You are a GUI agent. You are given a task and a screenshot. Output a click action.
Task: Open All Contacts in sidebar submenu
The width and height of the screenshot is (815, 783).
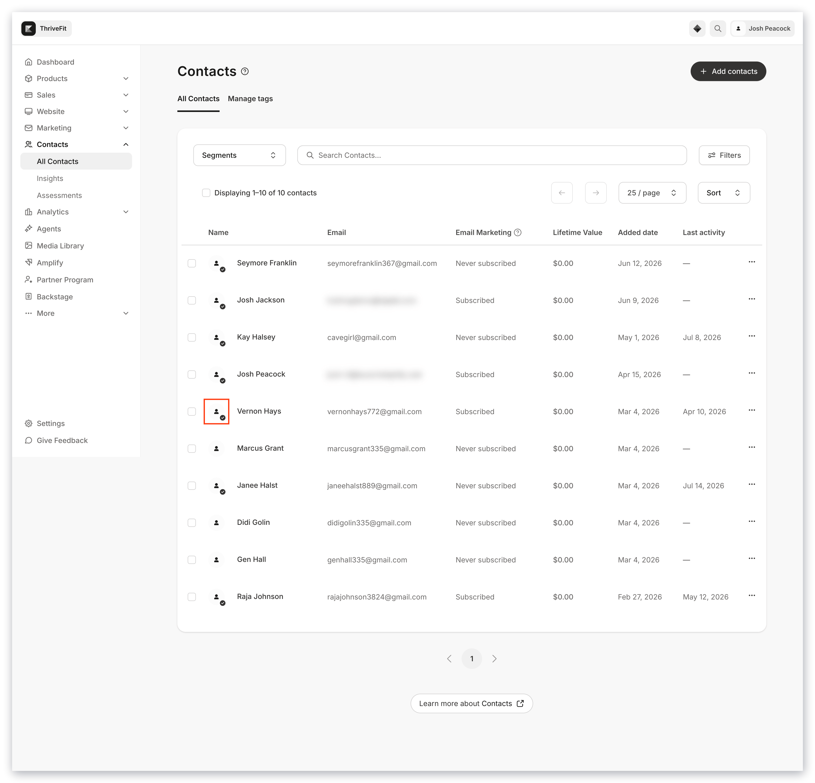point(76,161)
